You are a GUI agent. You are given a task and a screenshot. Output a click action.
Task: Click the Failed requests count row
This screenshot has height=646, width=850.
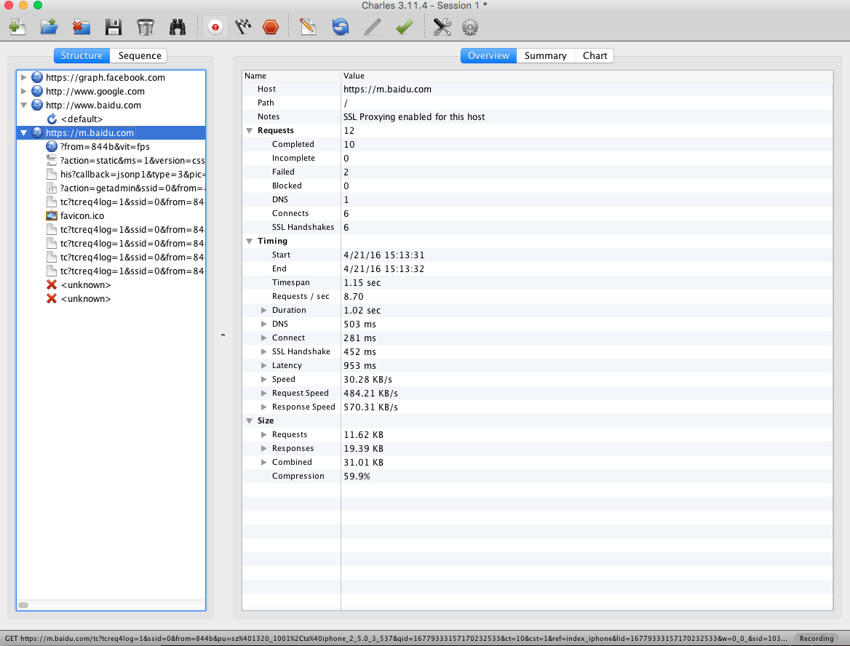click(x=537, y=172)
